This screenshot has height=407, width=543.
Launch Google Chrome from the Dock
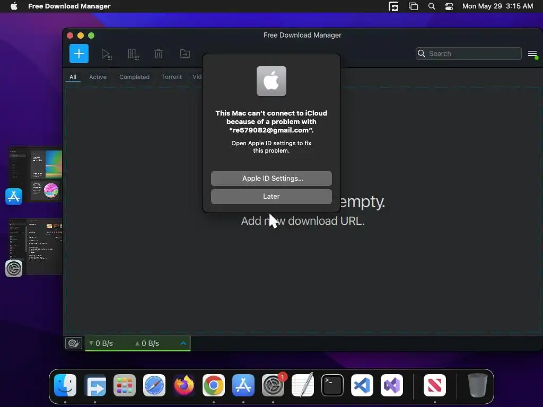pos(214,385)
